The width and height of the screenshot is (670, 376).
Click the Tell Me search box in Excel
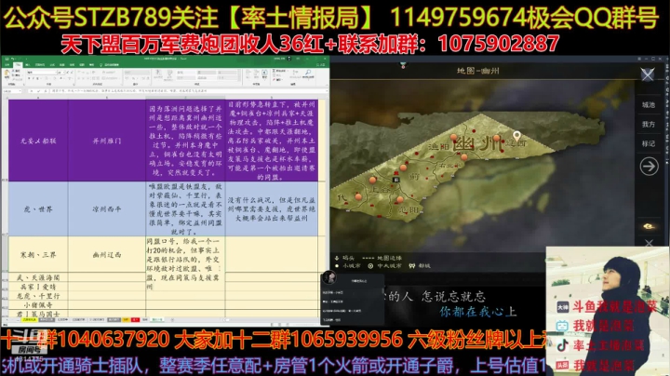112,65
